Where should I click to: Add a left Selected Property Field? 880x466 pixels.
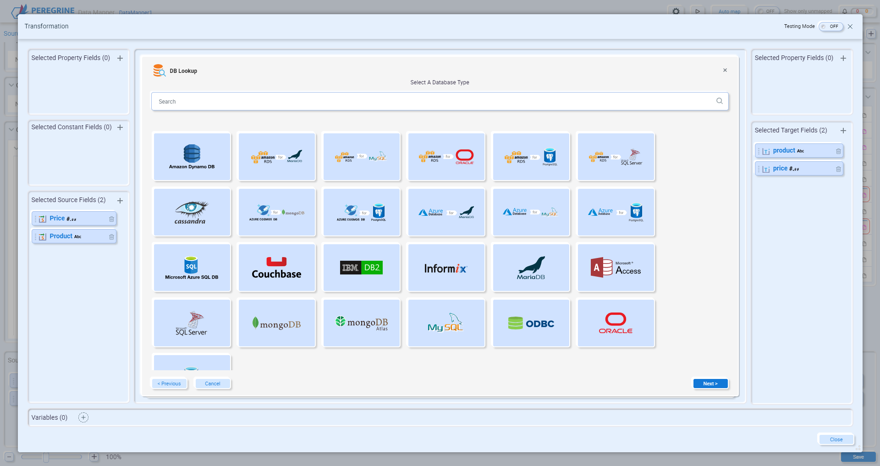[120, 58]
